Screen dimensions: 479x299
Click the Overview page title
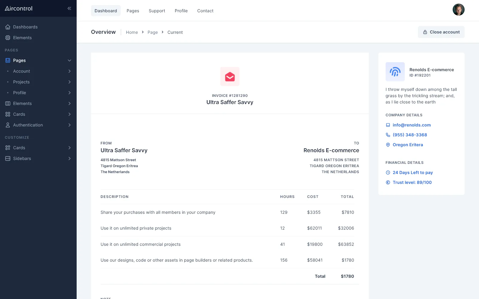coord(103,32)
